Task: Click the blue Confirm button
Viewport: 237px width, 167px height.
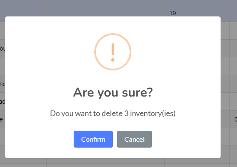Action: [93, 139]
